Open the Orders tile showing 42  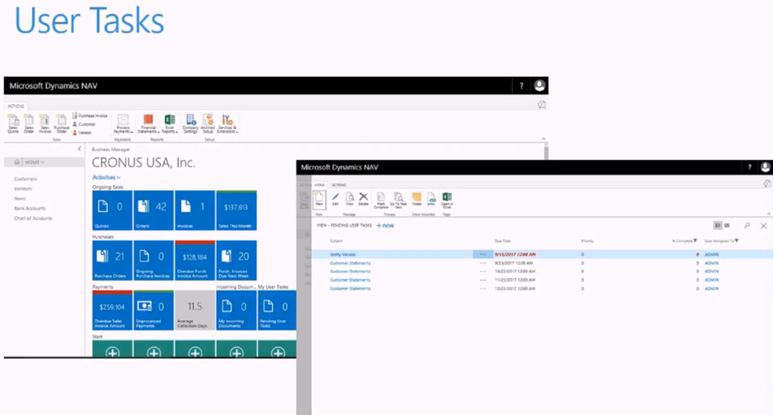154,210
